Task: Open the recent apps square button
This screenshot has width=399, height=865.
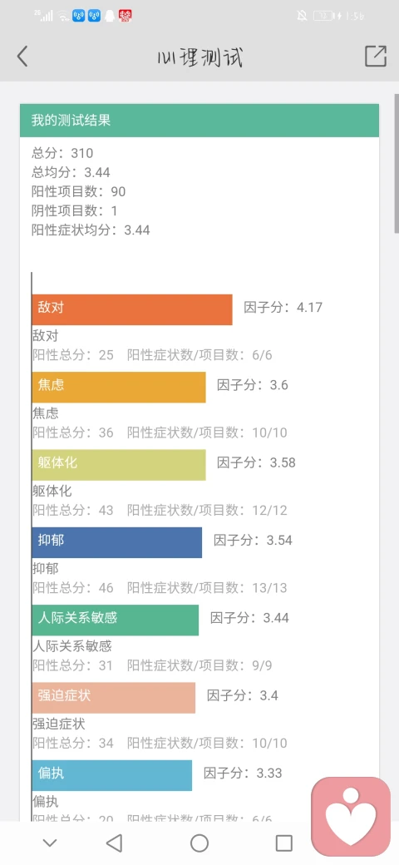Action: pyautogui.click(x=283, y=843)
